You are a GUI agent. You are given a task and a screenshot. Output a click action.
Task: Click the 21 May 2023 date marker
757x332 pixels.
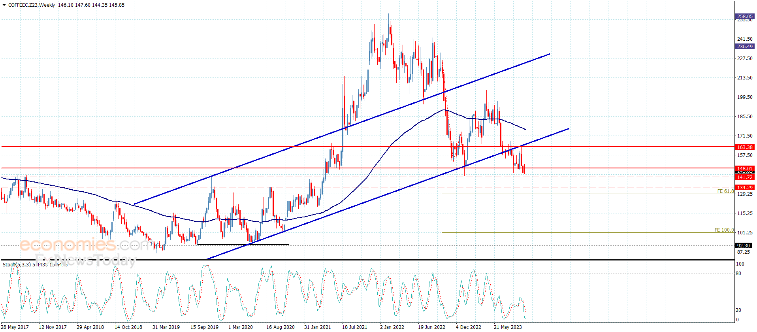(x=508, y=327)
